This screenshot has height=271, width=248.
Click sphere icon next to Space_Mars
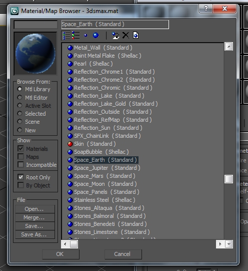click(70, 176)
